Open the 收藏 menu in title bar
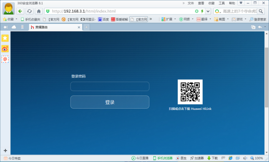269x162 pixels. click(x=211, y=3)
